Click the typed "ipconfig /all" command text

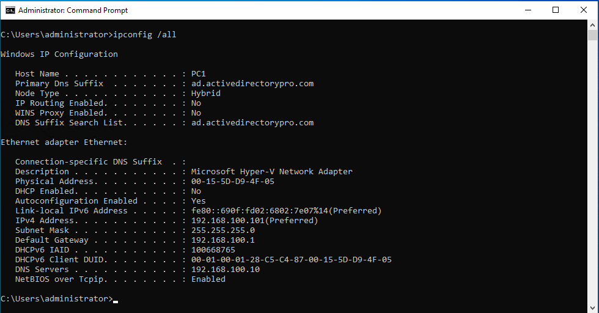(x=145, y=35)
